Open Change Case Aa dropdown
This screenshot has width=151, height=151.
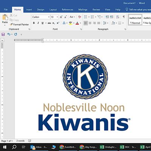[72, 17]
